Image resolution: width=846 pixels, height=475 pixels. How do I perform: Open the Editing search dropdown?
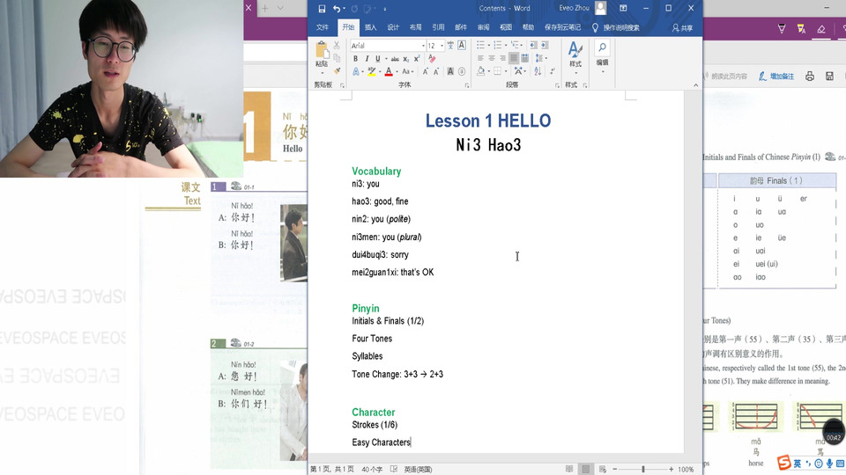pyautogui.click(x=602, y=55)
